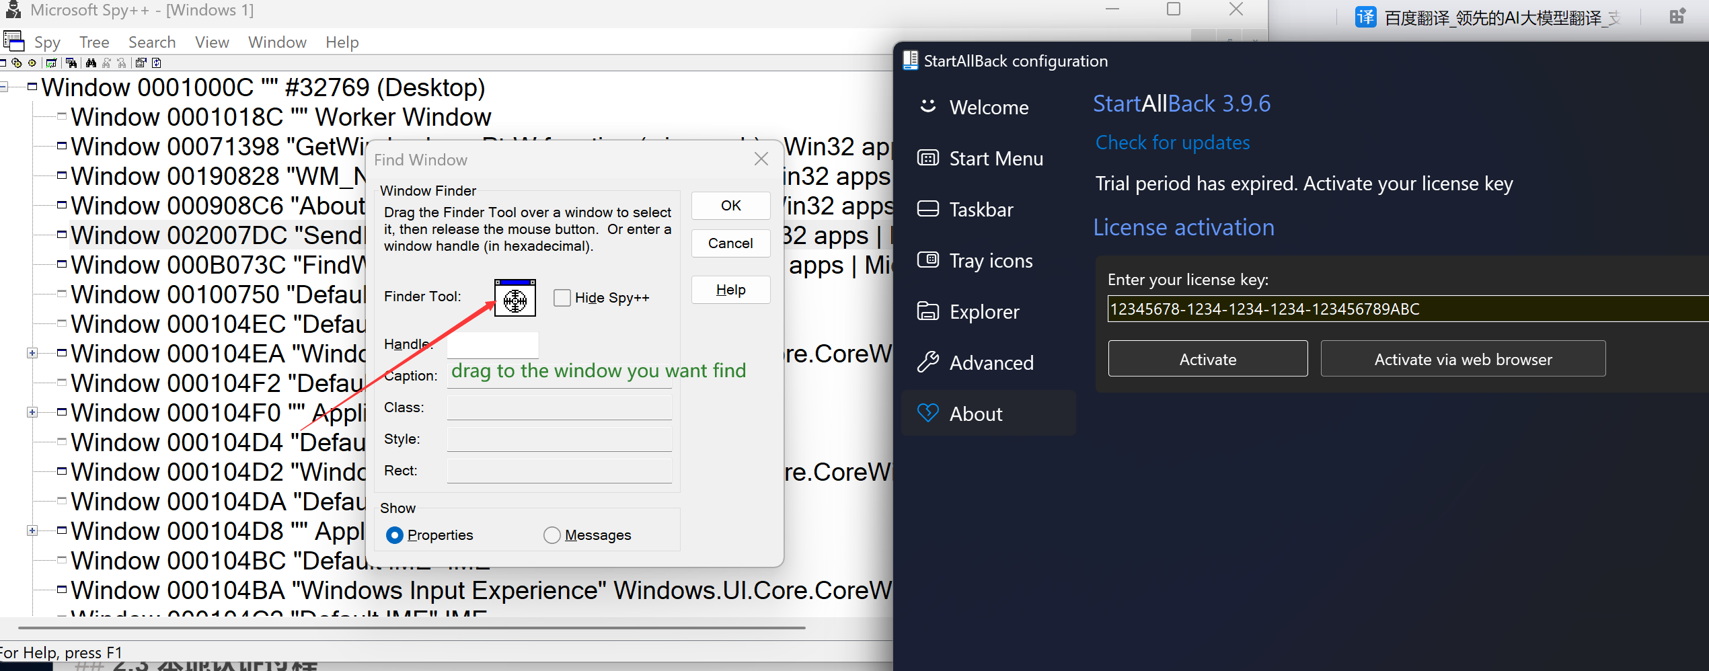The width and height of the screenshot is (1709, 671).
Task: Click the Check for updates link
Action: click(x=1172, y=143)
